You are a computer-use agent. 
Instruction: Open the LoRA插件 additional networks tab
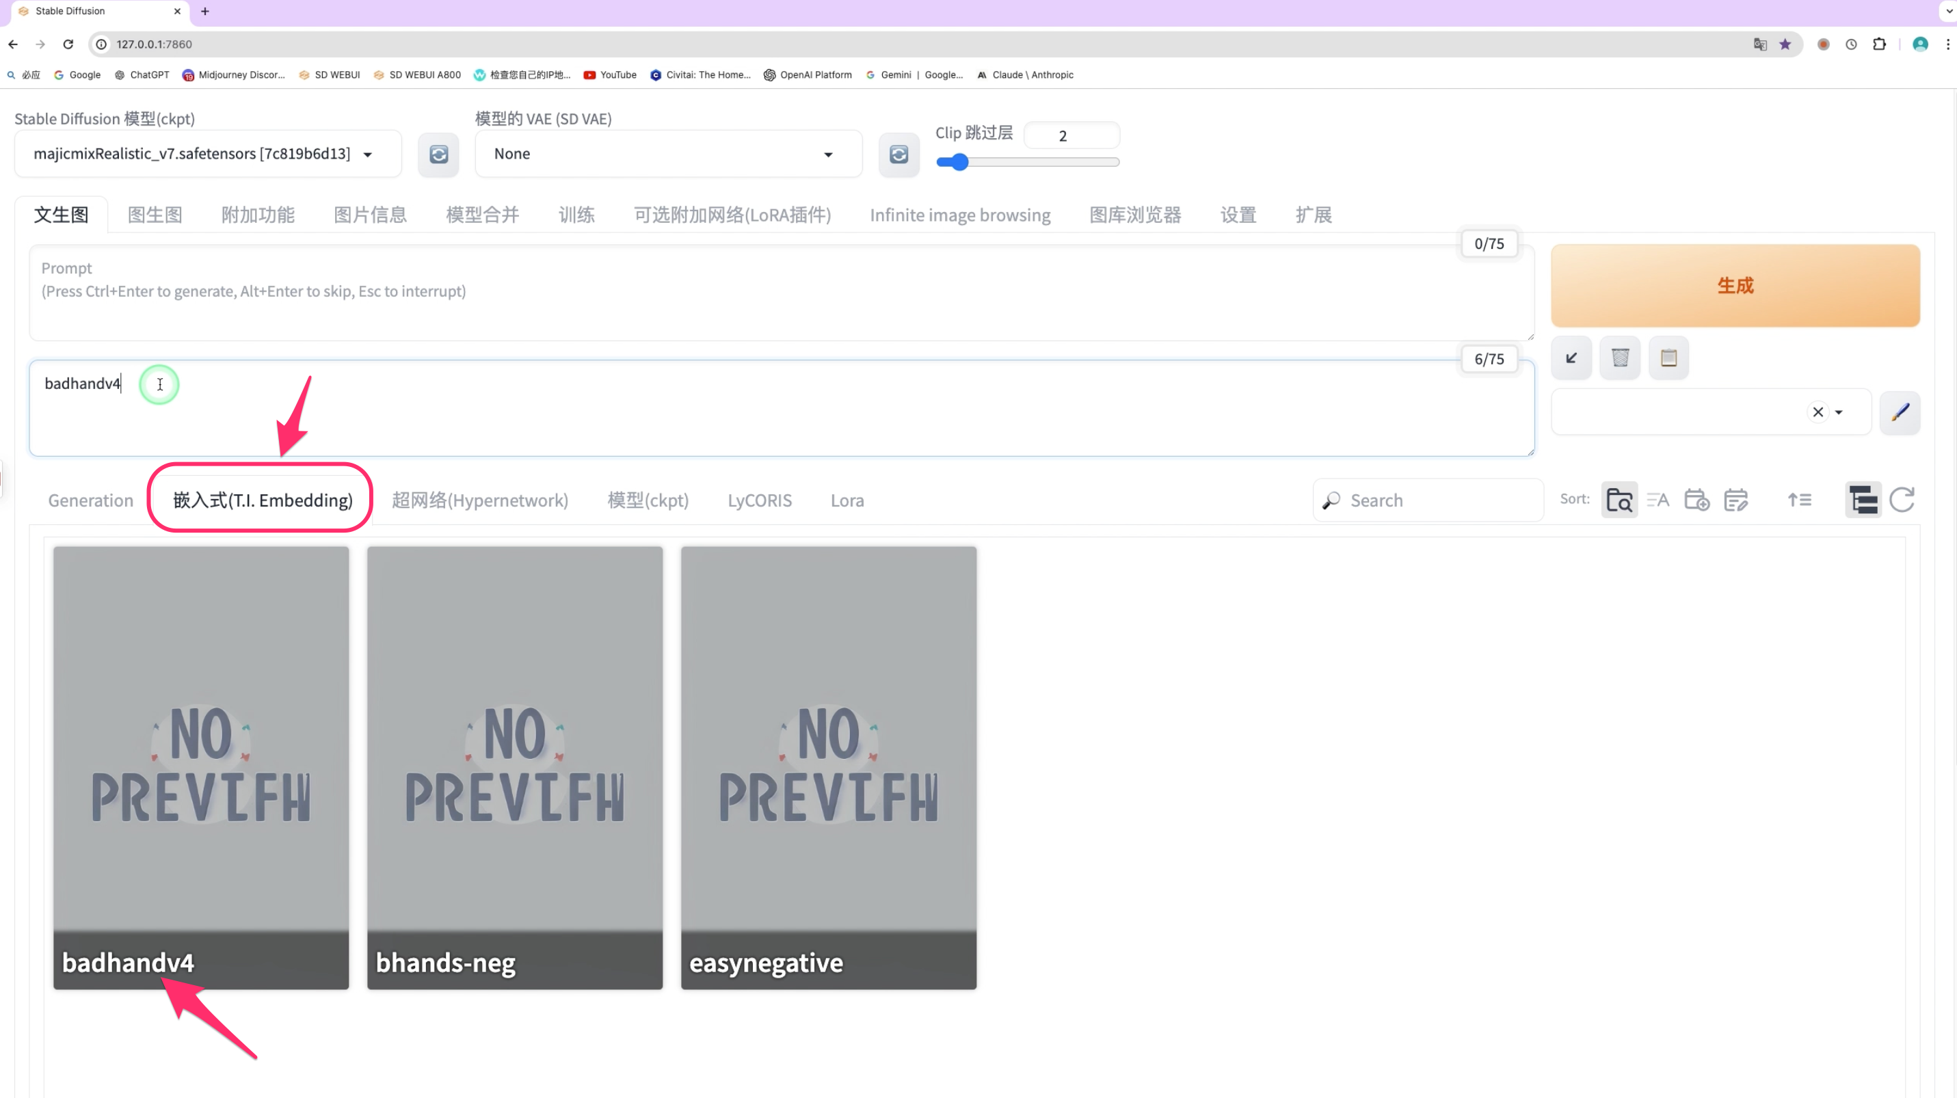[x=732, y=215]
